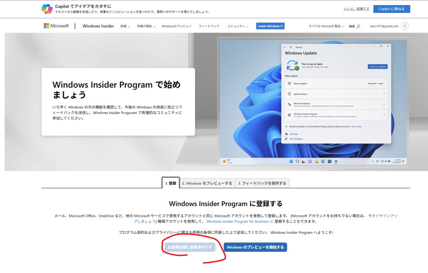The width and height of the screenshot is (428, 273).
Task: Click the Inside Windows 11 button
Action: tap(270, 26)
